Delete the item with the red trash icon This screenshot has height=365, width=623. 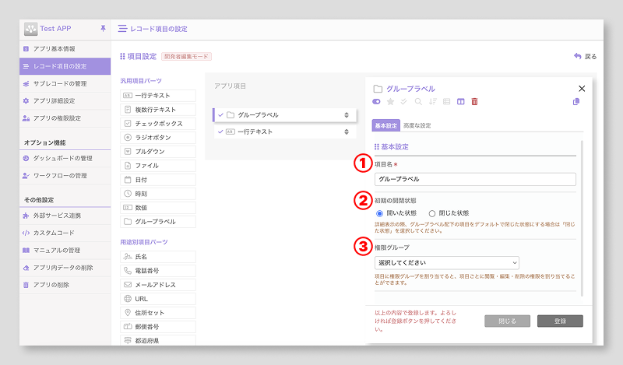[x=474, y=102]
